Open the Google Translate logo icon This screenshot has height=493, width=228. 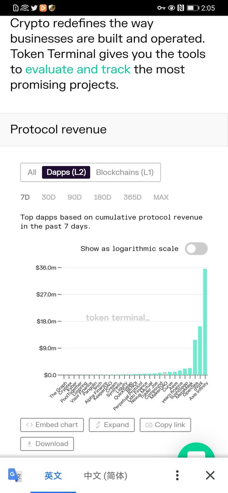pyautogui.click(x=15, y=475)
